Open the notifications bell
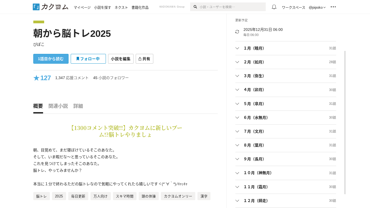This screenshot has width=370, height=208. pyautogui.click(x=274, y=7)
